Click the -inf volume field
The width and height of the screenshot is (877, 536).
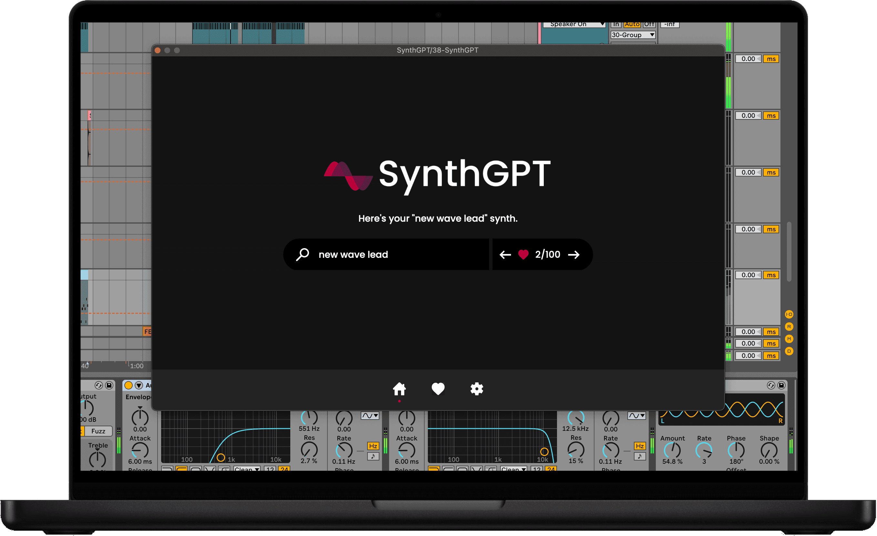[670, 24]
